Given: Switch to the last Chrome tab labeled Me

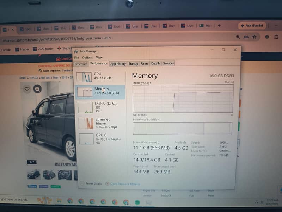Looking at the screenshot, I should [205, 26].
